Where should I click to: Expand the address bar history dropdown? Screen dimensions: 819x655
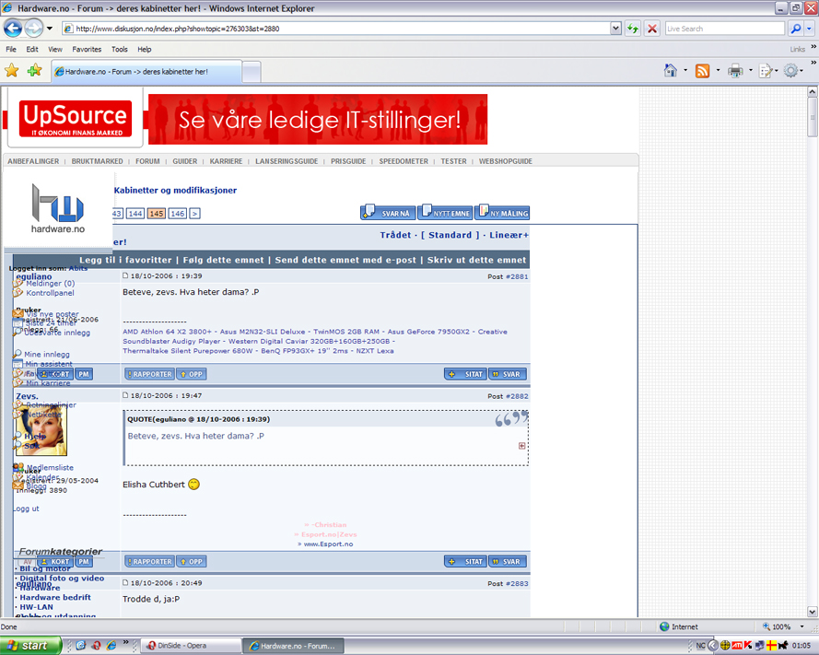615,29
